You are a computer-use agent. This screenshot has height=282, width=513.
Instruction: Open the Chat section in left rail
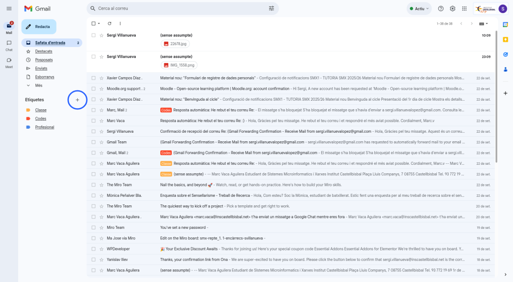pos(9,45)
